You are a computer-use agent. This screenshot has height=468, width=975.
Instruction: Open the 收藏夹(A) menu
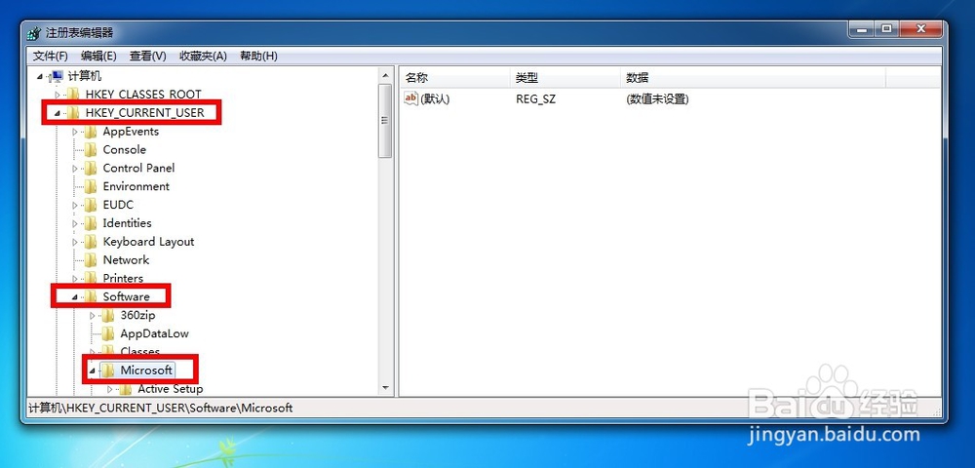tap(204, 56)
